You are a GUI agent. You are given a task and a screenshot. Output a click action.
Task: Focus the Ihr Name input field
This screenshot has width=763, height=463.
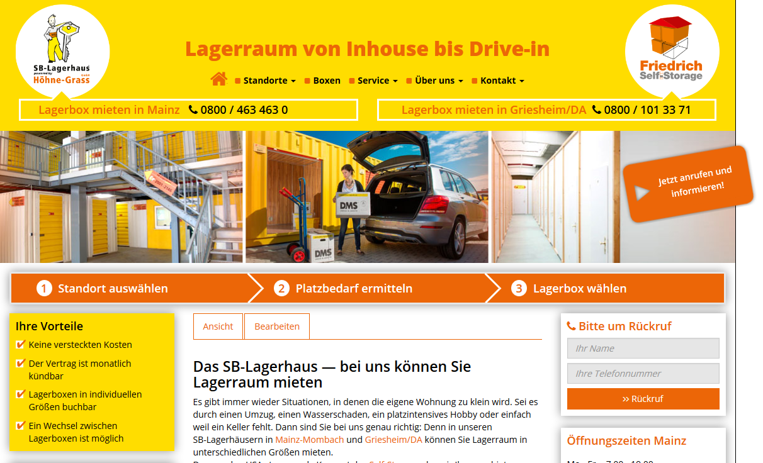click(x=643, y=349)
